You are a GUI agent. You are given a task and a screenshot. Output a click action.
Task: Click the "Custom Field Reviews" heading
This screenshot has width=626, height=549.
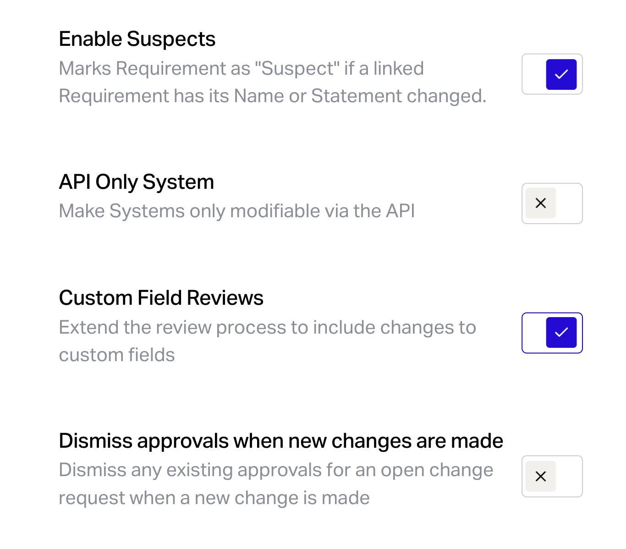coord(161,298)
